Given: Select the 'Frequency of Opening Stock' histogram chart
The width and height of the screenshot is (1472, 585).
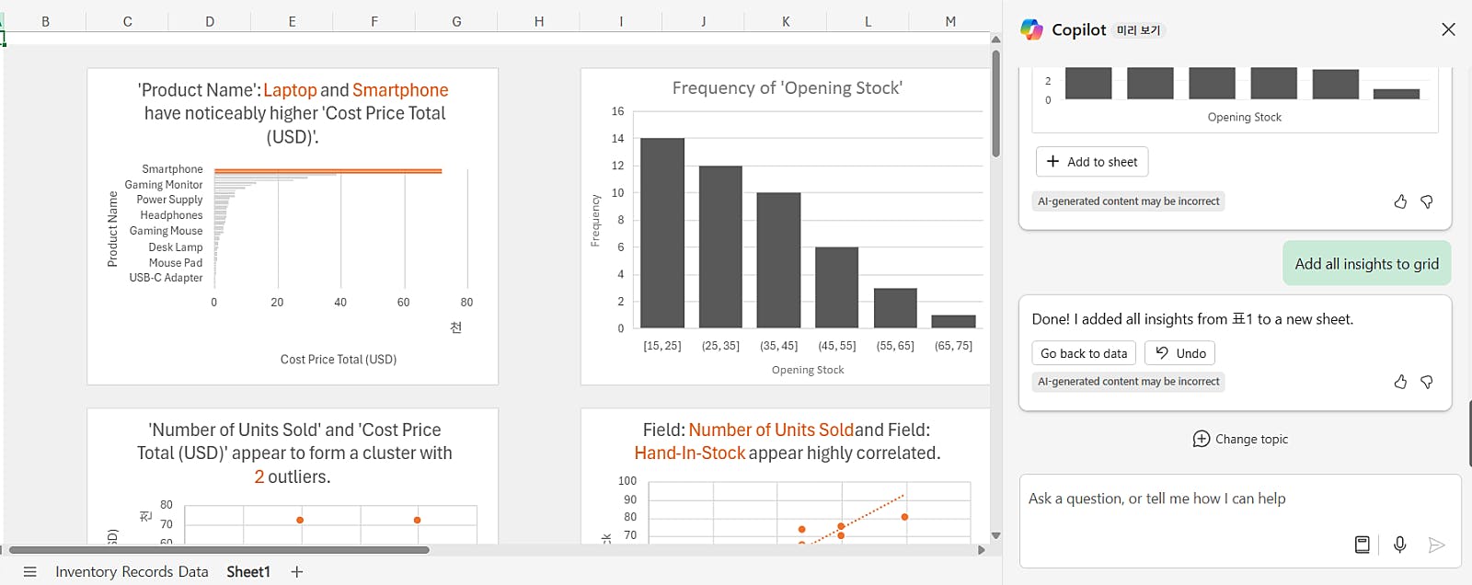Looking at the screenshot, I should [786, 226].
